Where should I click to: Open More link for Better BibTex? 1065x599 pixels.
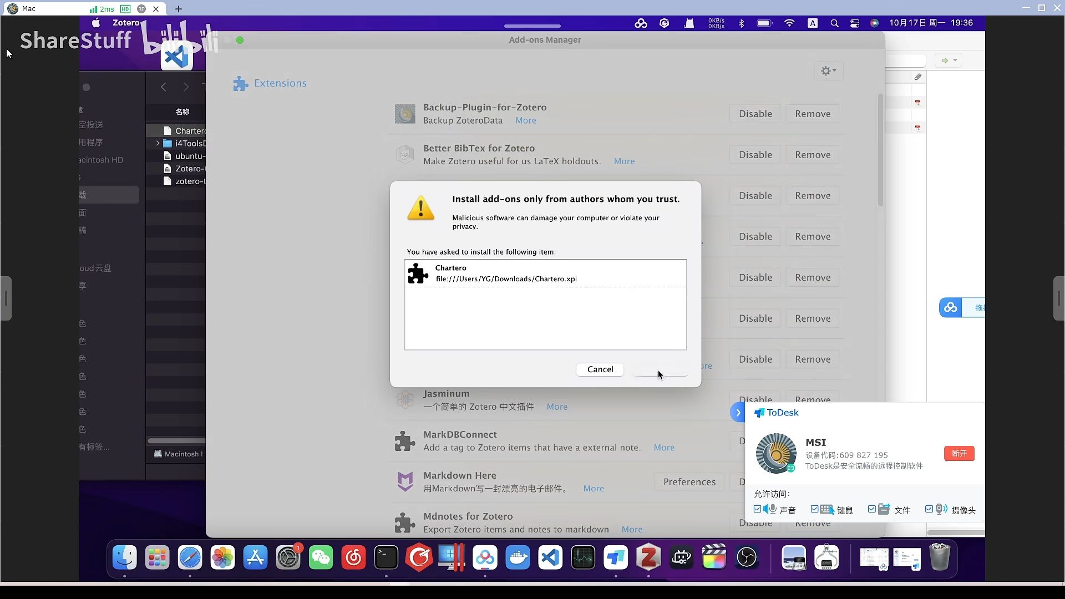tap(624, 161)
